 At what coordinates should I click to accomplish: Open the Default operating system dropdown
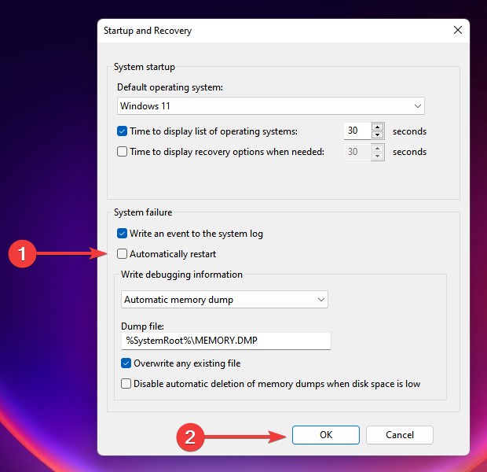pyautogui.click(x=270, y=105)
